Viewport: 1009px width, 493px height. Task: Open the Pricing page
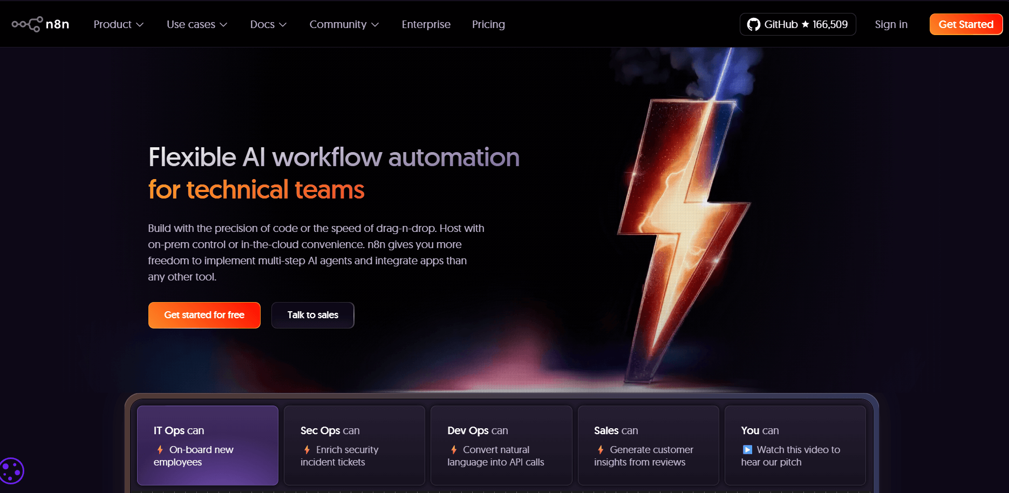click(x=488, y=24)
